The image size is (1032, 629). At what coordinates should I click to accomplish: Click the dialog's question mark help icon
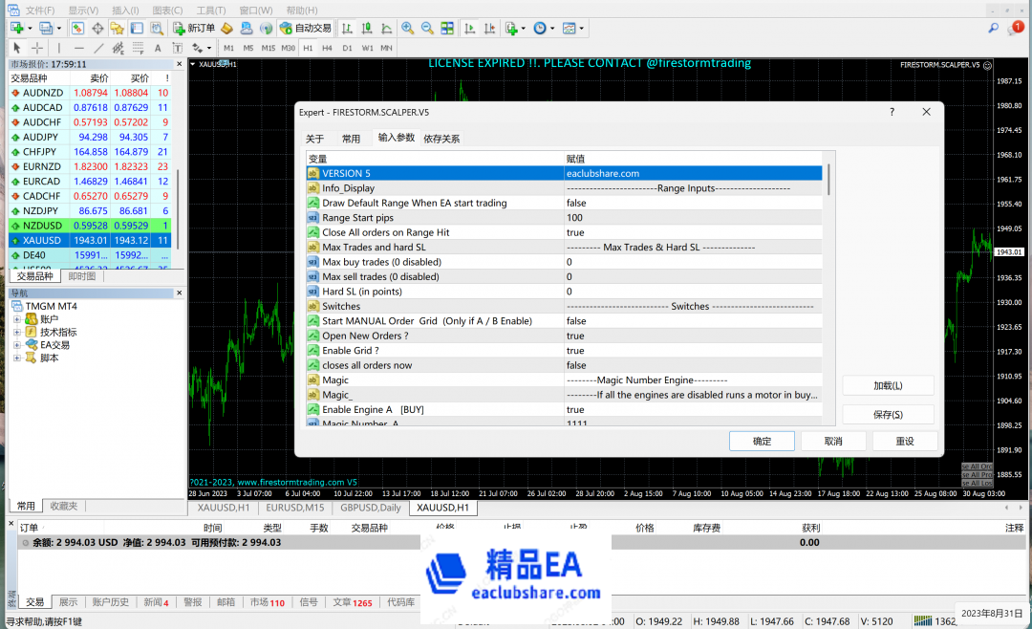tap(892, 112)
